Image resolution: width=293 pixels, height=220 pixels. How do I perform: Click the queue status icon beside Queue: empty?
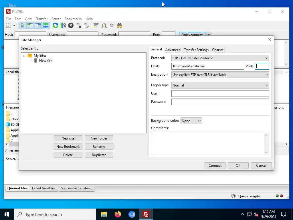tap(233, 196)
